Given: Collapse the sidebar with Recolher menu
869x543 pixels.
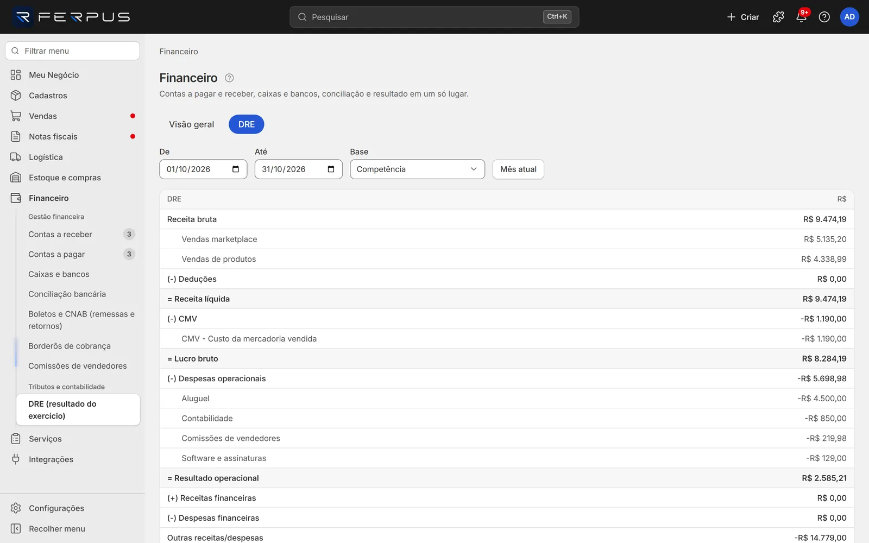Looking at the screenshot, I should pos(73,529).
